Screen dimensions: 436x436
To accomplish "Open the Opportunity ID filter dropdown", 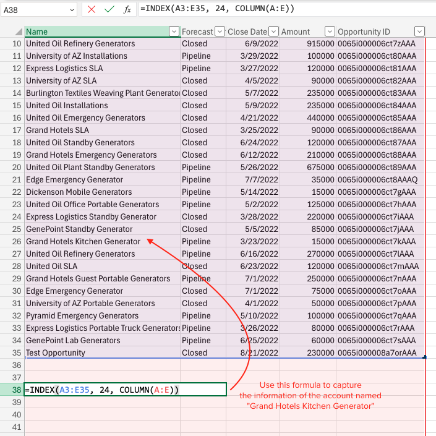I will [419, 32].
